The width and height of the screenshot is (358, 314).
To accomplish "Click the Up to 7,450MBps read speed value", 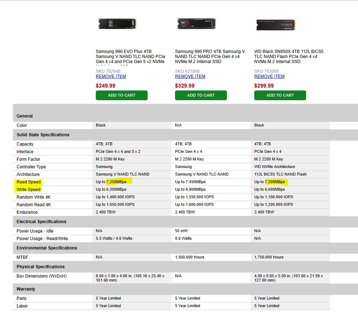I will [x=190, y=182].
